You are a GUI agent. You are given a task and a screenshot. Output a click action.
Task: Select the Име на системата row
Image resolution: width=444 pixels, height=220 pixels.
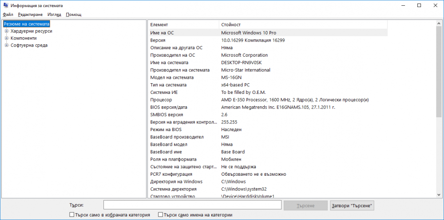click(x=268, y=62)
